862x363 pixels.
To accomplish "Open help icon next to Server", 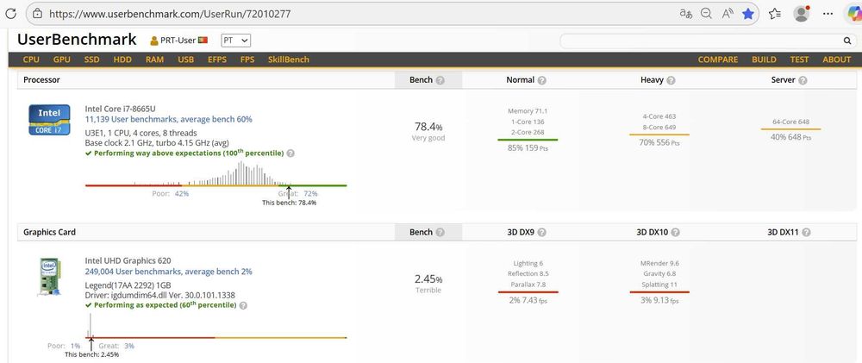I will [x=803, y=80].
